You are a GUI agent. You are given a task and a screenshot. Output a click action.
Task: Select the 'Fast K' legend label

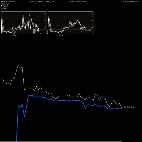click(x=5, y=6)
